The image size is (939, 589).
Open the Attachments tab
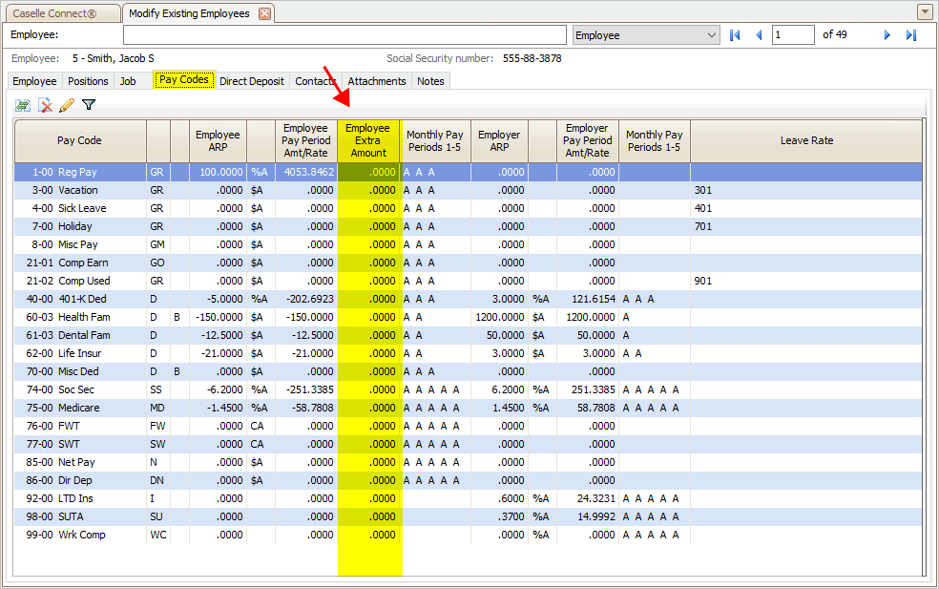coord(377,81)
